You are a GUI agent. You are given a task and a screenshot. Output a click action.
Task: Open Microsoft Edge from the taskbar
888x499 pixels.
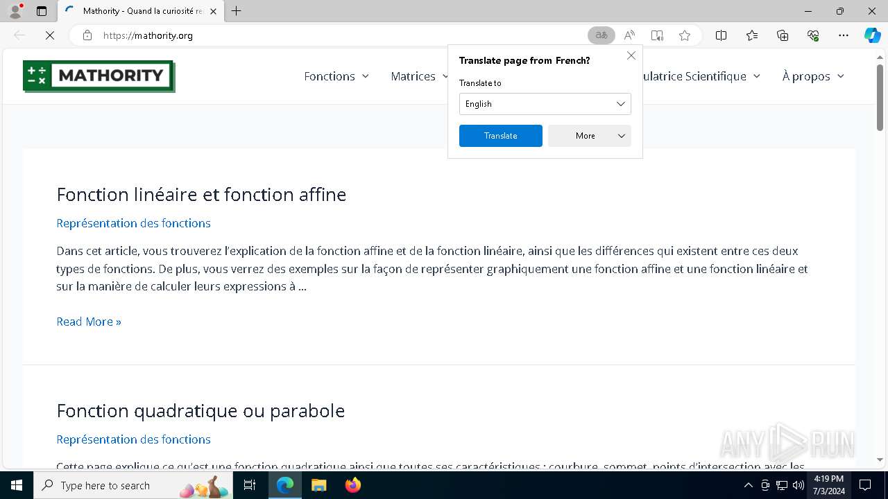tap(285, 485)
